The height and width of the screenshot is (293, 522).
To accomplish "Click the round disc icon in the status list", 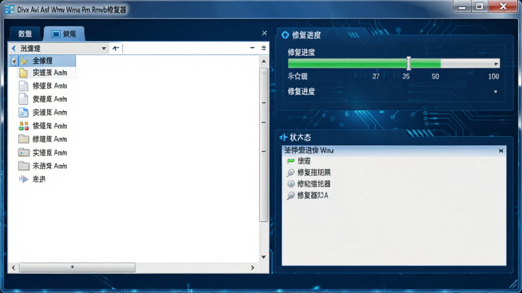I will 291,184.
